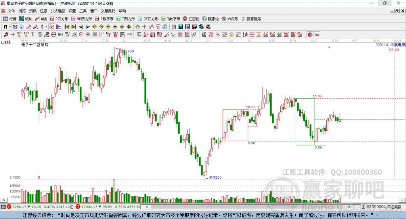Open the 交易委托 menu
The image size is (406, 219).
tap(108, 11)
